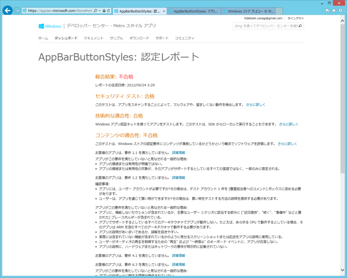The image size is (347, 278).
Task: Click the vertical scrollbar thumb
Action: (x=342, y=99)
